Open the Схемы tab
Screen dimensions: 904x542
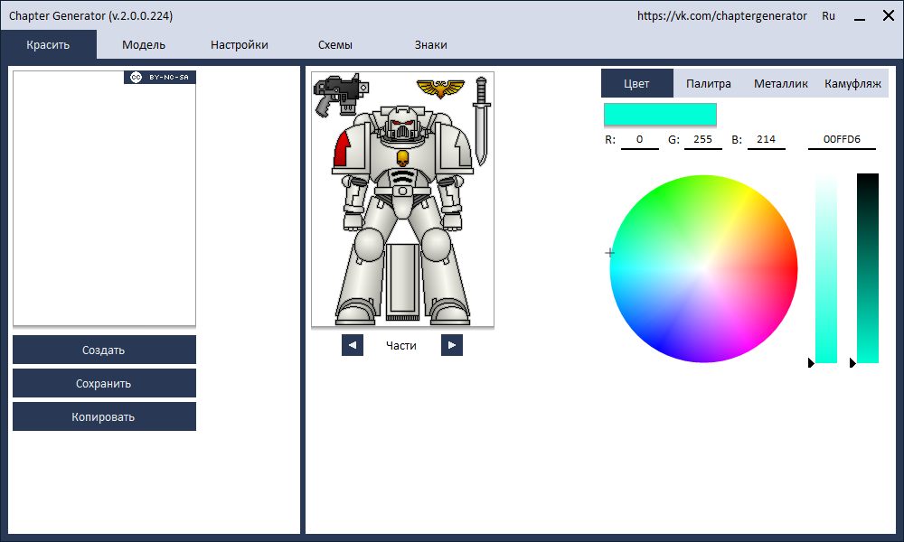(335, 44)
